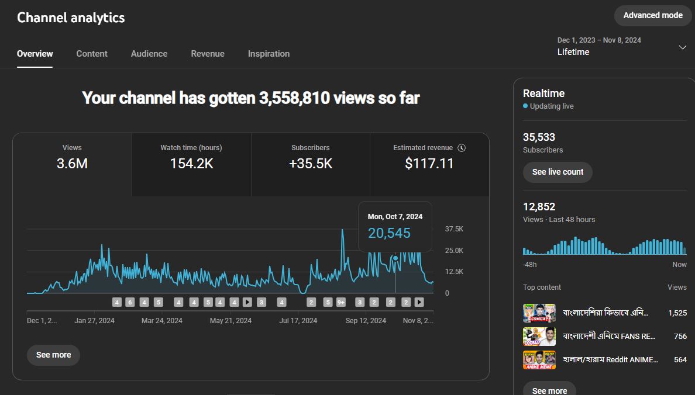Click See more below the views chart
Screen dimensions: 695x395
(x=53, y=355)
